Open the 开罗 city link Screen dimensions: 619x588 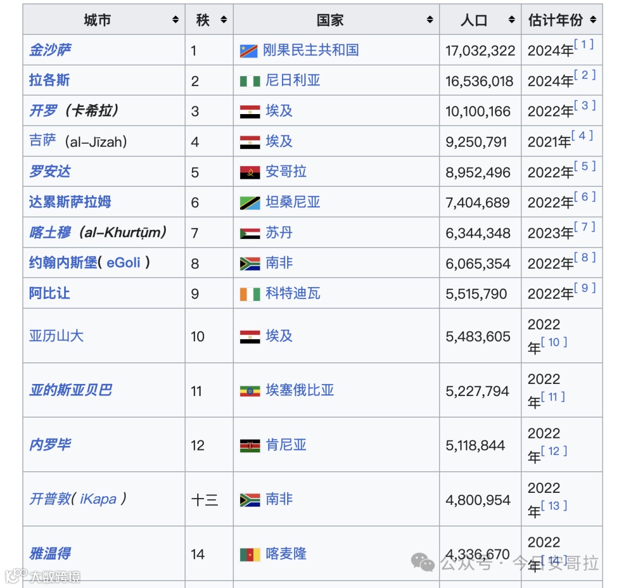(43, 111)
